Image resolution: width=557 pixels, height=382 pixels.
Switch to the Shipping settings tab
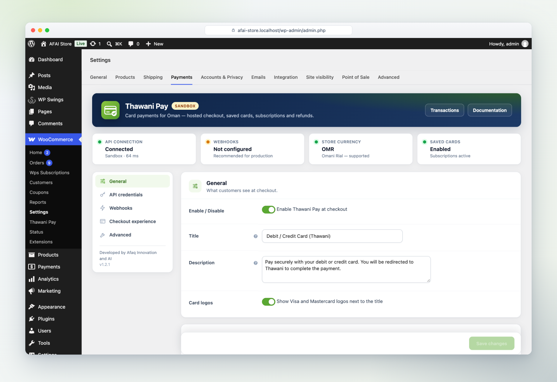[153, 77]
